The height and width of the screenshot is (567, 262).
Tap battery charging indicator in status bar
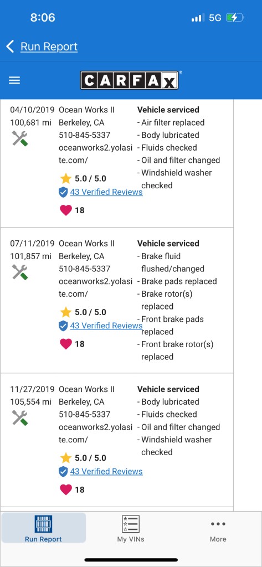235,17
